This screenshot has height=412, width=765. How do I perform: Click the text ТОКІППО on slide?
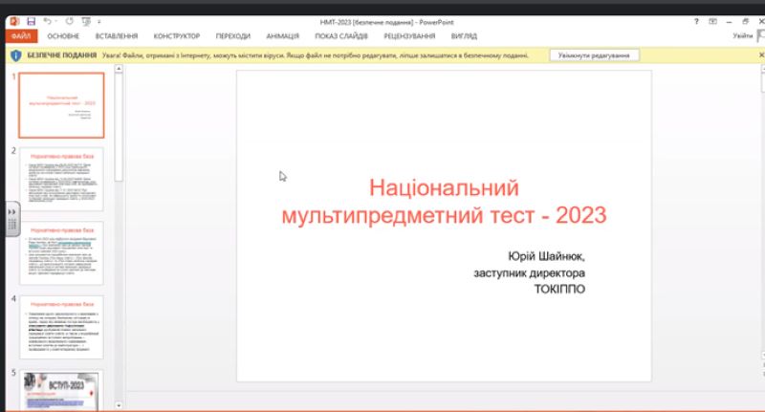tap(559, 289)
